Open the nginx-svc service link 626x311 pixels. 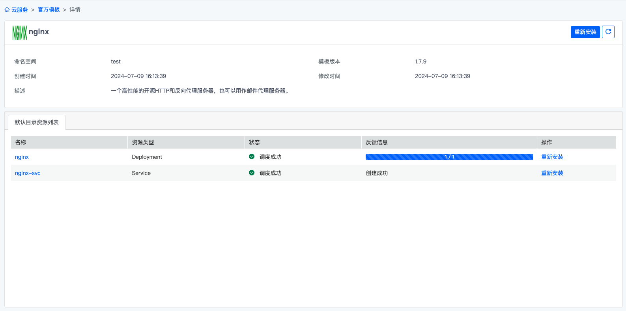tap(28, 173)
